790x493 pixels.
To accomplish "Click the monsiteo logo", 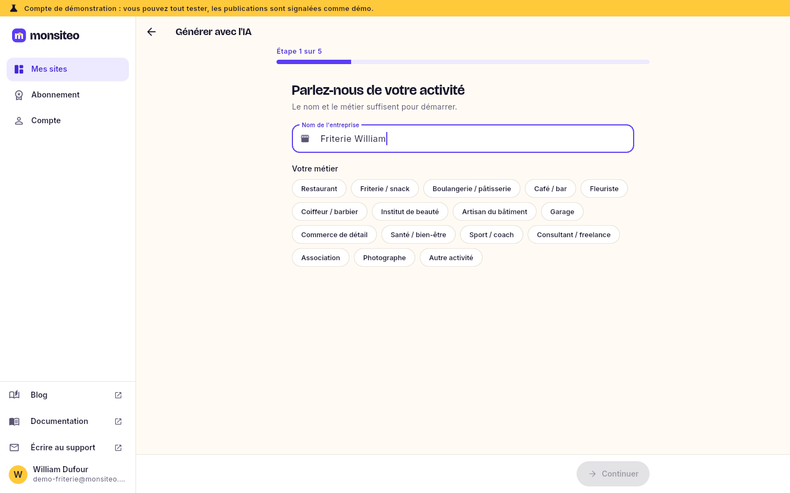I will 46,36.
